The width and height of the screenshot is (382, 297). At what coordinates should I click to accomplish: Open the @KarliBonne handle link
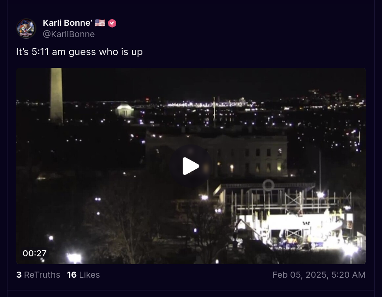coord(69,34)
